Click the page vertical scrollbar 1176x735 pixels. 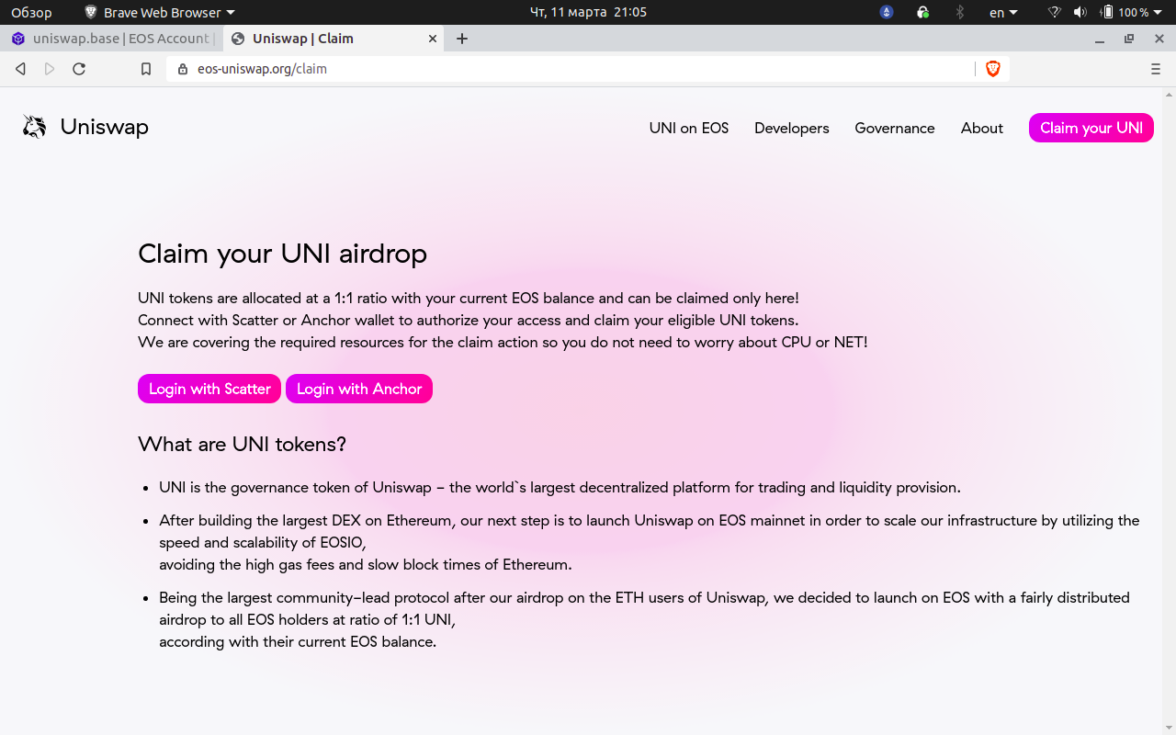coord(1170,412)
